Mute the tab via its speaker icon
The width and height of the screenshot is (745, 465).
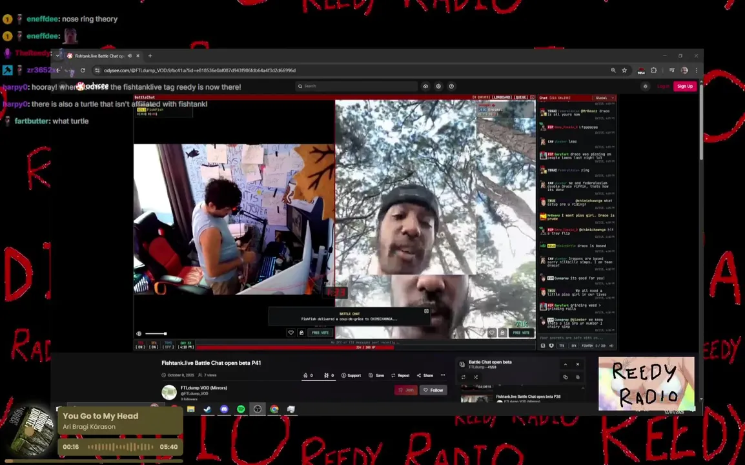(129, 56)
